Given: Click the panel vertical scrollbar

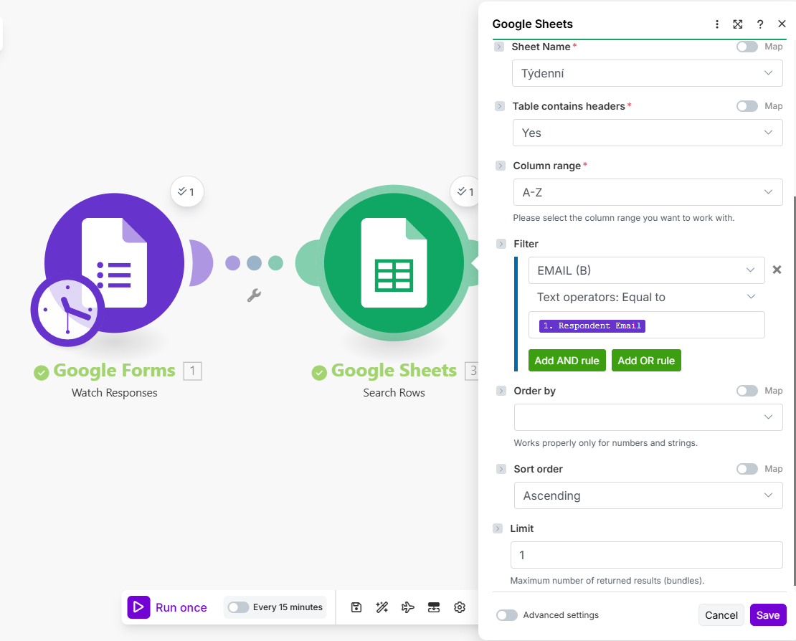Looking at the screenshot, I should click(794, 391).
